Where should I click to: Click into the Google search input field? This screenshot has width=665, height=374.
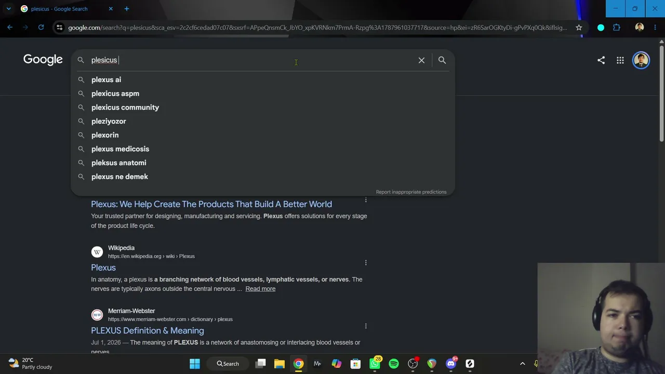click(x=252, y=60)
